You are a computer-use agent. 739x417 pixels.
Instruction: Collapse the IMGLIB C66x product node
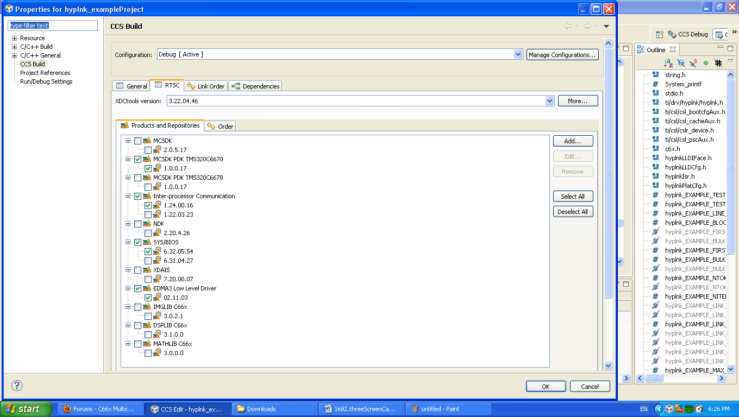(128, 307)
